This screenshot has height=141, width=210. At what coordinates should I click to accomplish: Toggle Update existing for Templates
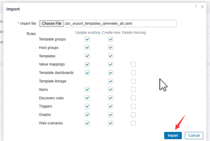tap(88, 56)
